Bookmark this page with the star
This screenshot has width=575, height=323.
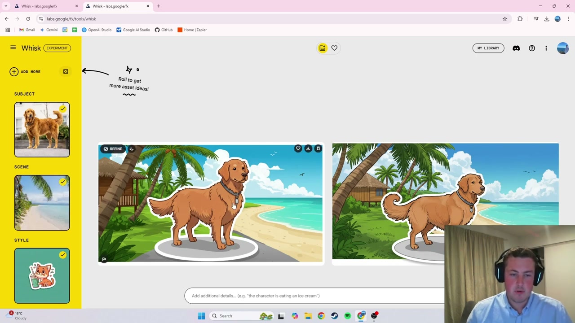tap(505, 19)
